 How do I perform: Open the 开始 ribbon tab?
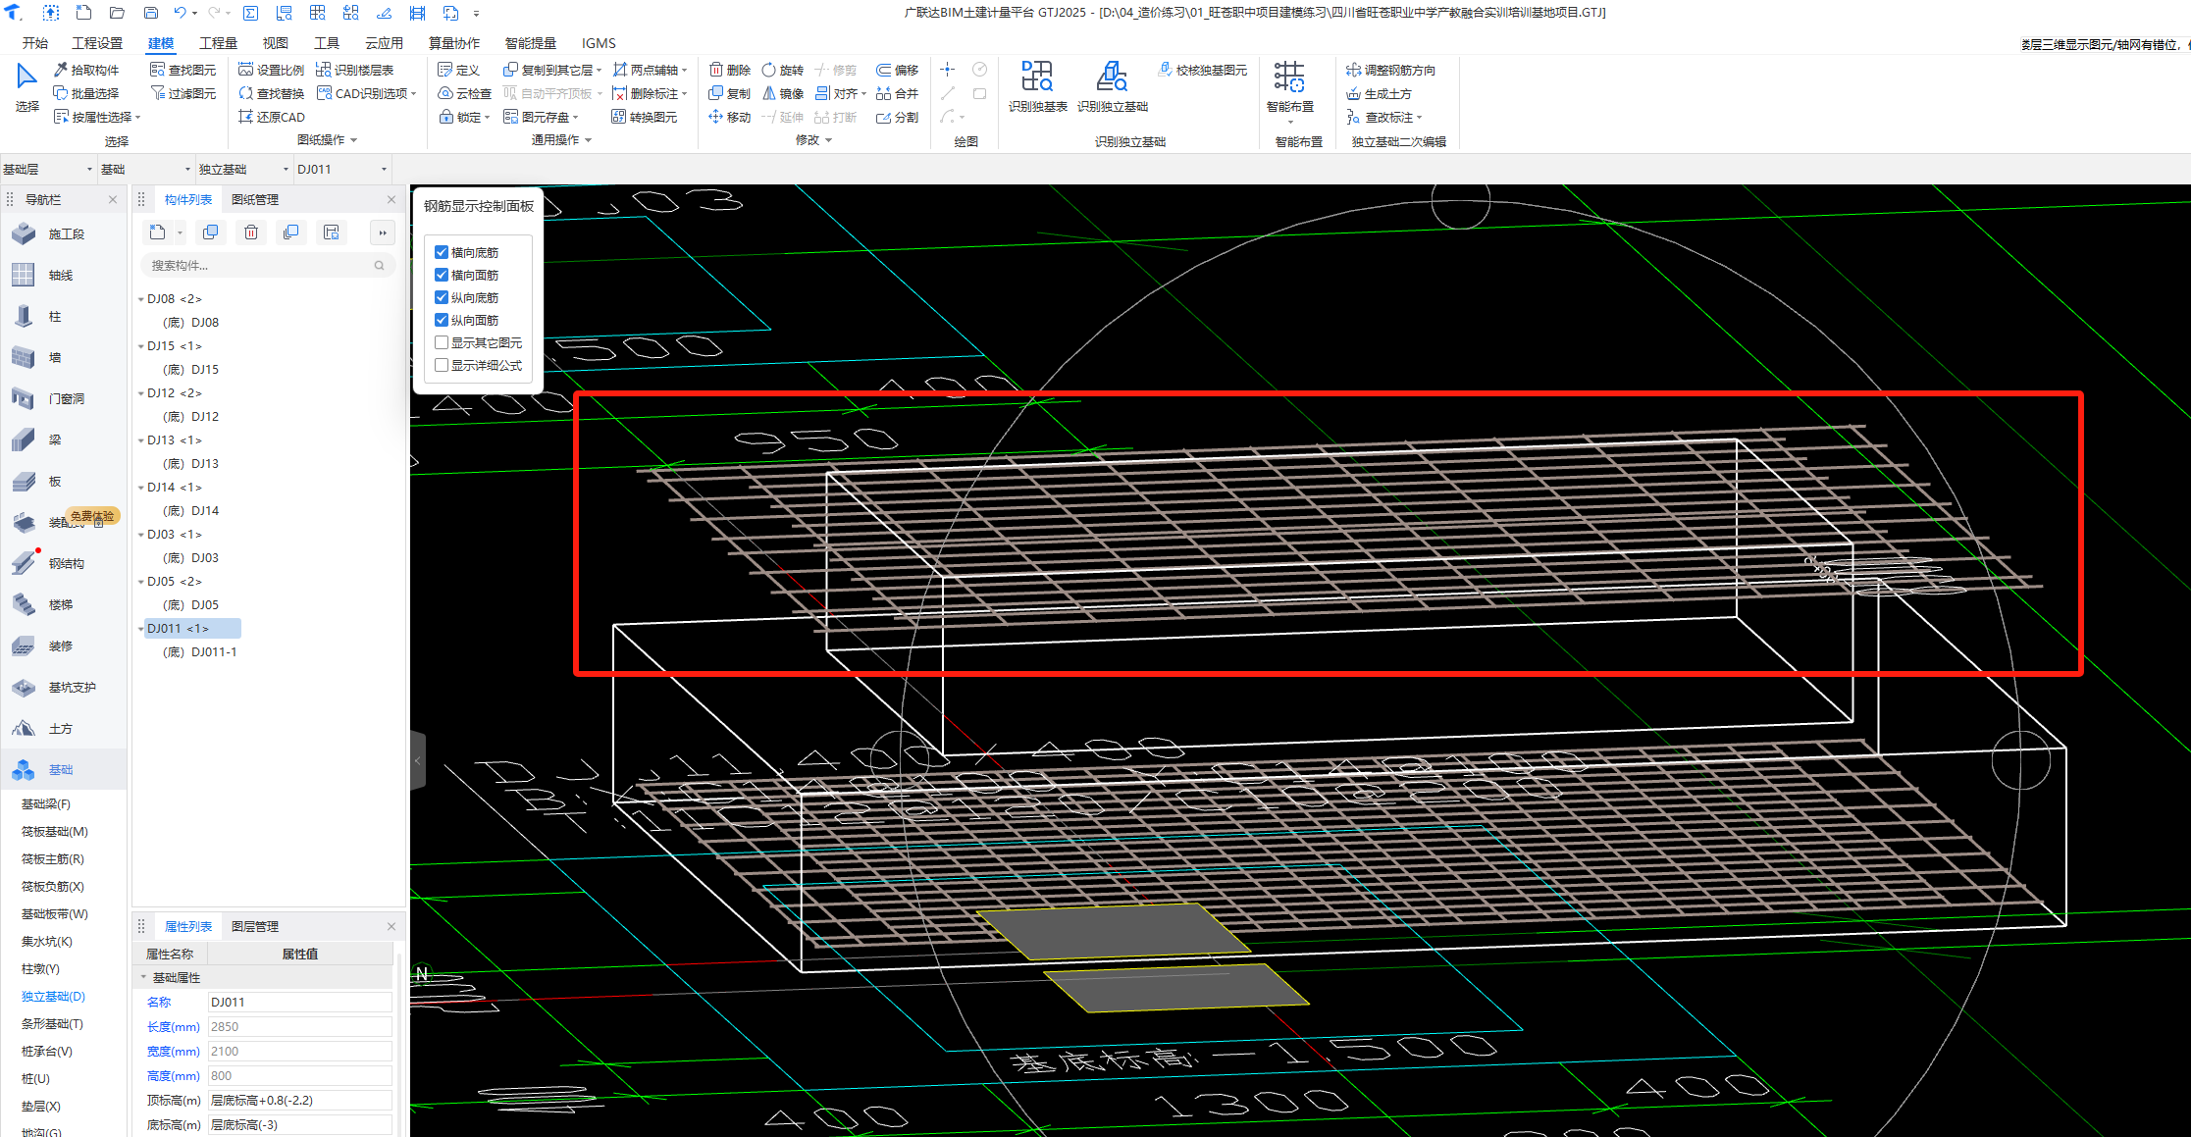(35, 43)
